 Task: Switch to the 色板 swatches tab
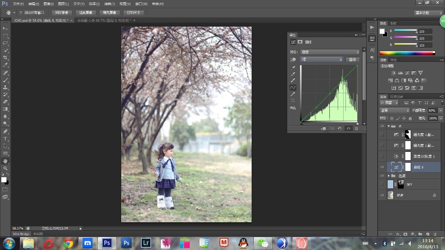[x=393, y=23]
